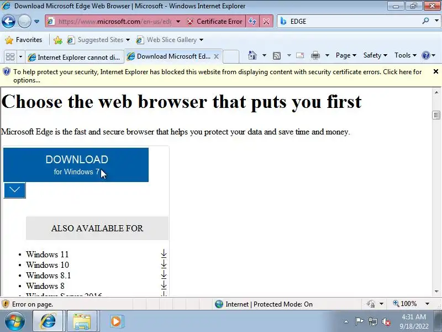
Task: Switch to the Internet Explorer cannot display tab
Action: pos(75,58)
